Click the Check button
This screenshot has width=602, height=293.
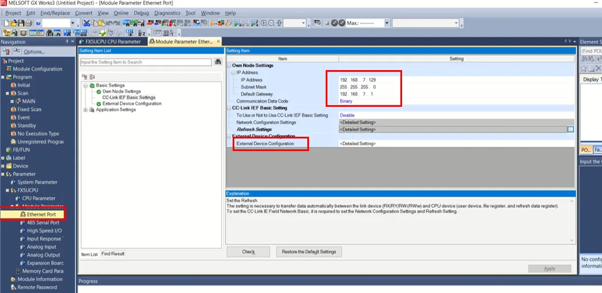point(248,252)
